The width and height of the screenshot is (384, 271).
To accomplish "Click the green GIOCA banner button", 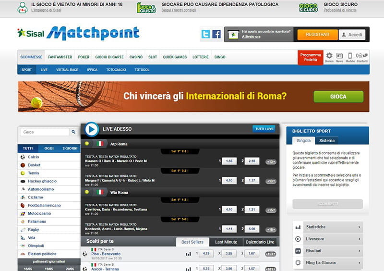I will pos(338,97).
